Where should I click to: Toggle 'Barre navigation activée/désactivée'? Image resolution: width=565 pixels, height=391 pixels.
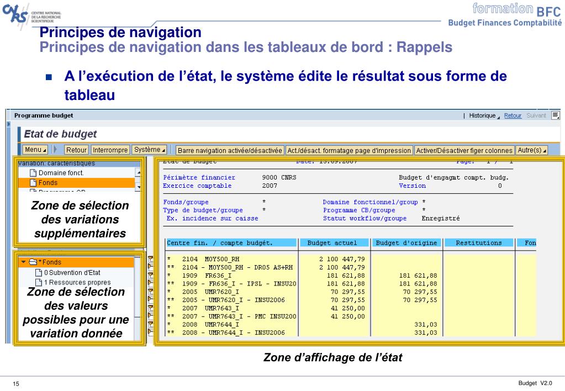click(230, 150)
